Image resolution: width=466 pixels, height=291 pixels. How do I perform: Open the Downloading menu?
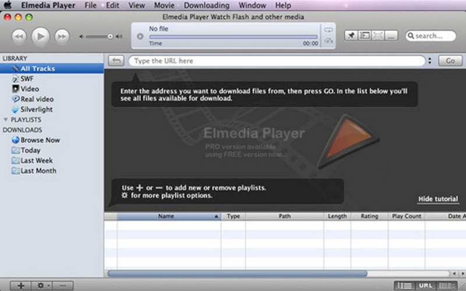(x=207, y=5)
